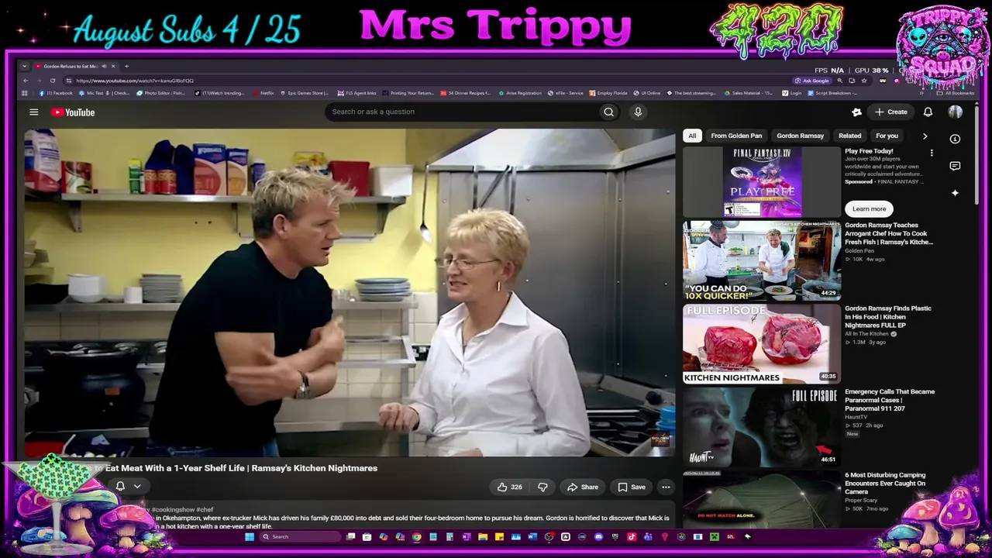Open the Netflix bookmark

[264, 93]
